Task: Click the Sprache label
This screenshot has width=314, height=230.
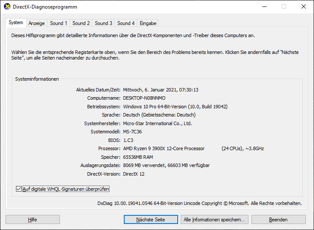Action: pos(111,115)
